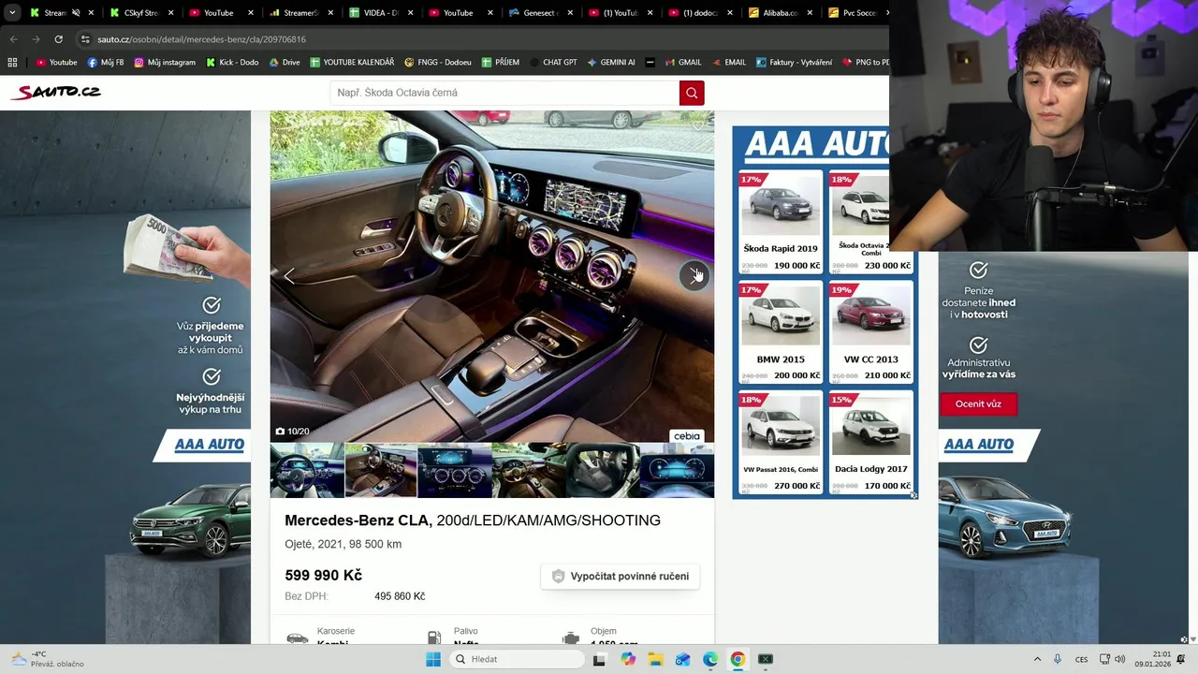The width and height of the screenshot is (1198, 674).
Task: Select the car seat interior thumbnail
Action: coord(603,470)
